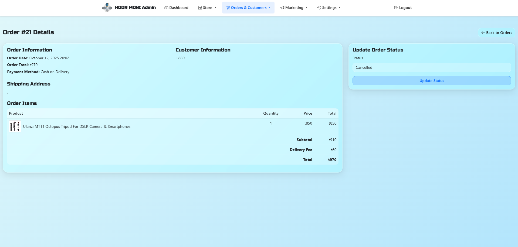
Task: Select the Ulanzi MT11 Octopus Tripod product name
Action: tap(77, 126)
